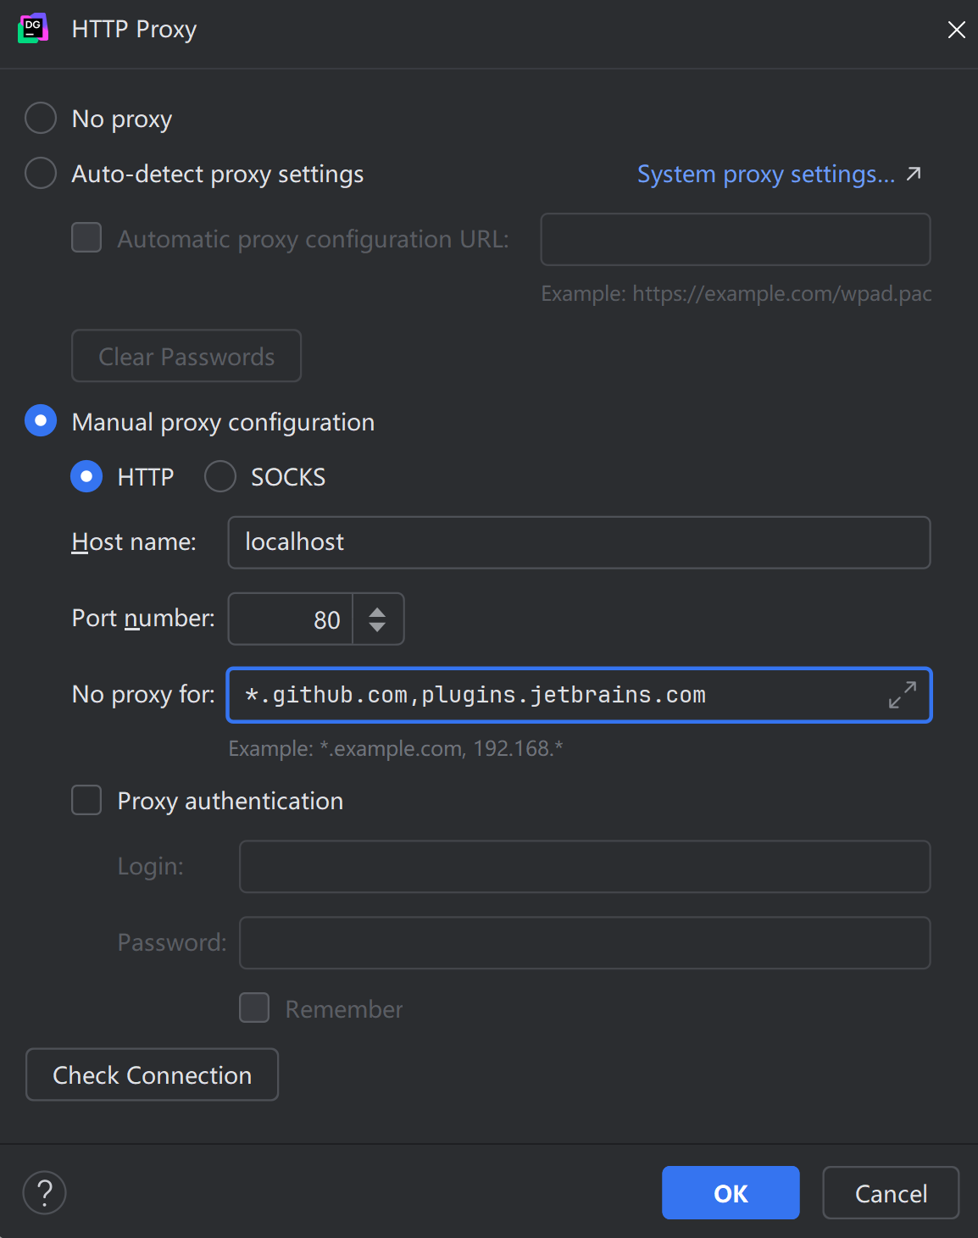The height and width of the screenshot is (1238, 978).
Task: Click the DataGrip logo icon in title bar
Action: point(33,29)
